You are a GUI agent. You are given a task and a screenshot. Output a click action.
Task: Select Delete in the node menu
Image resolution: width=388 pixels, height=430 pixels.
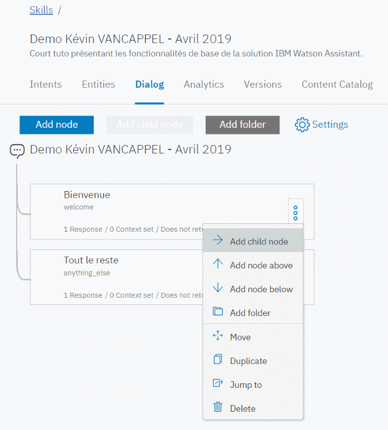coord(253,408)
